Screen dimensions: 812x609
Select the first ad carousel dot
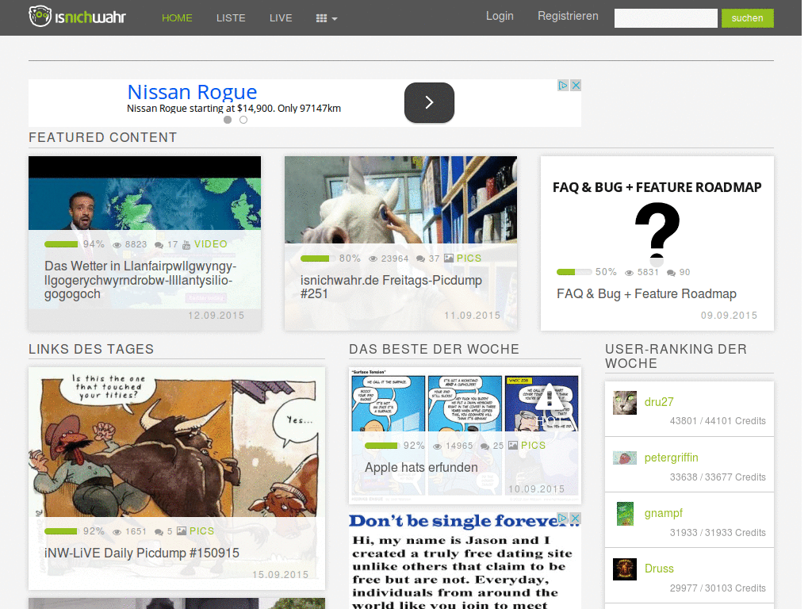click(x=228, y=120)
